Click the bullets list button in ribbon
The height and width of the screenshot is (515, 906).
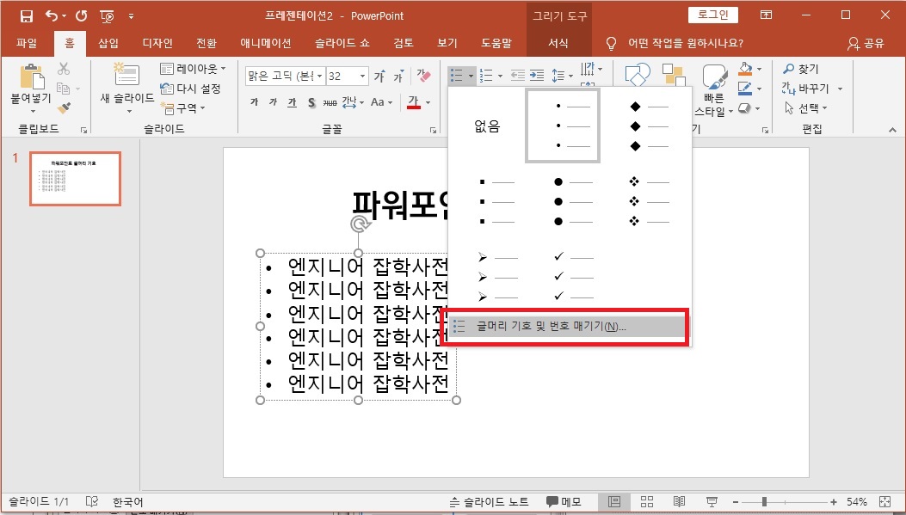click(x=457, y=76)
